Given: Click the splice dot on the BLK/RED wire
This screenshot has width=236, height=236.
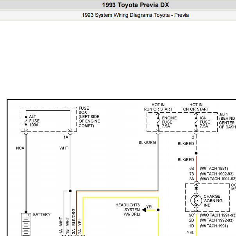Looking at the screenshot, I should 196,153.
